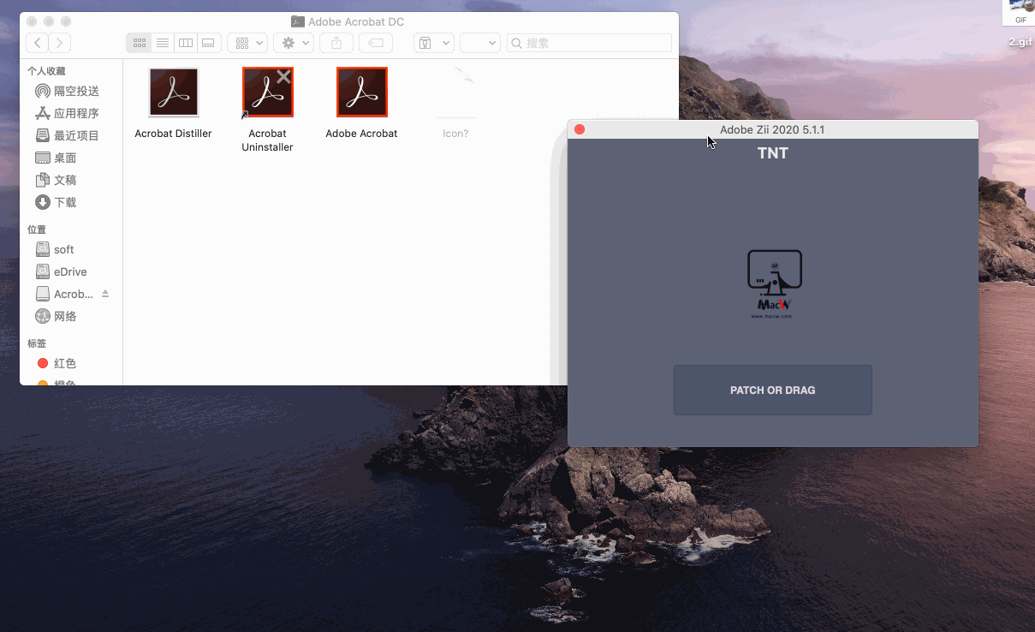Select the Adobe Acrobat app icon
The image size is (1035, 632).
(362, 92)
